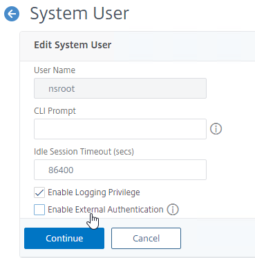Select the disabled User Name field nsroot
The height and width of the screenshot is (258, 255).
tap(120, 88)
